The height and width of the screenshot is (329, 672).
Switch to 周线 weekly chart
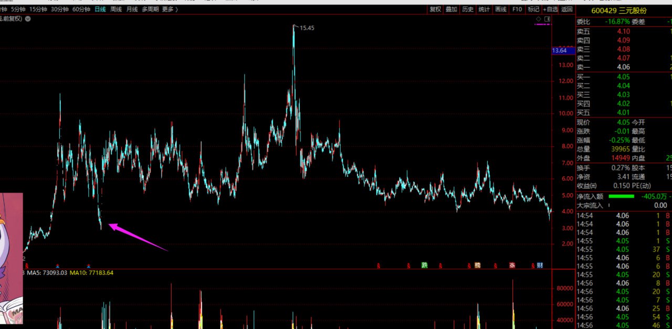116,9
